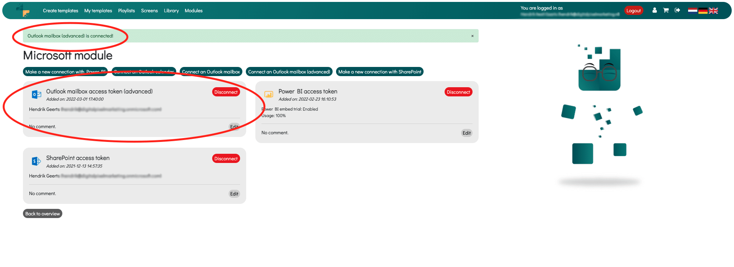Switch language to Dutch flag
734x267 pixels.
[x=693, y=10]
